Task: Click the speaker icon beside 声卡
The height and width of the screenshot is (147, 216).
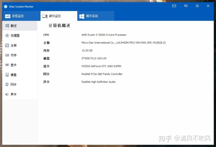Action: point(7,94)
